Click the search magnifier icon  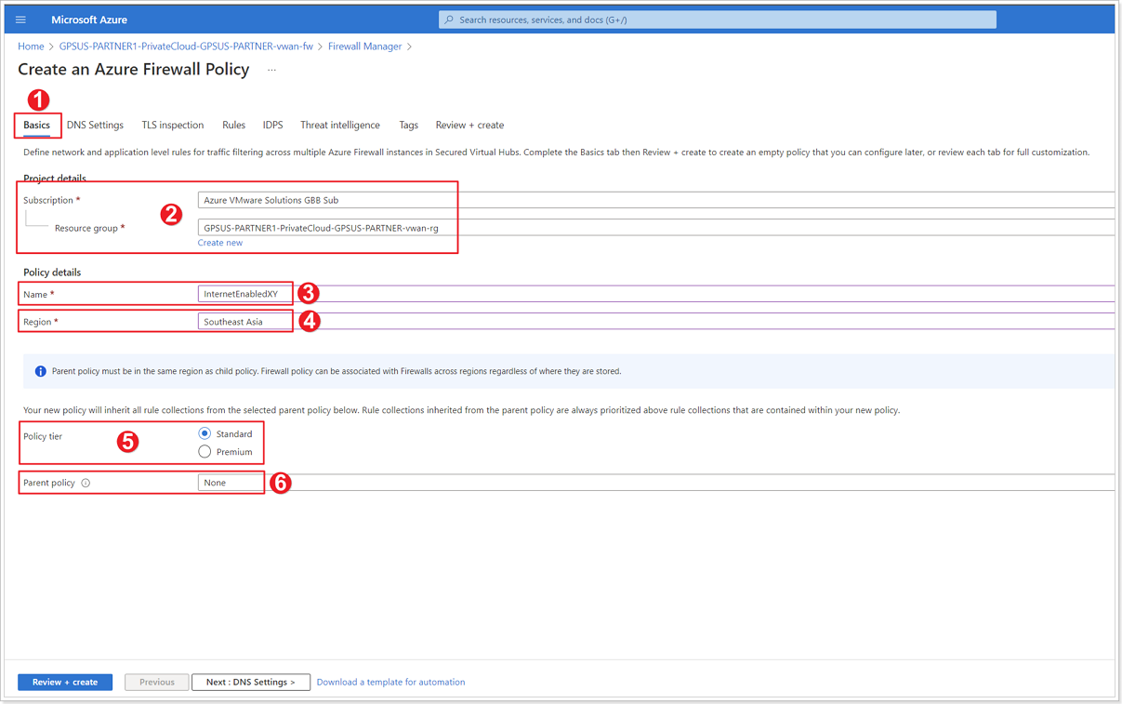point(450,20)
